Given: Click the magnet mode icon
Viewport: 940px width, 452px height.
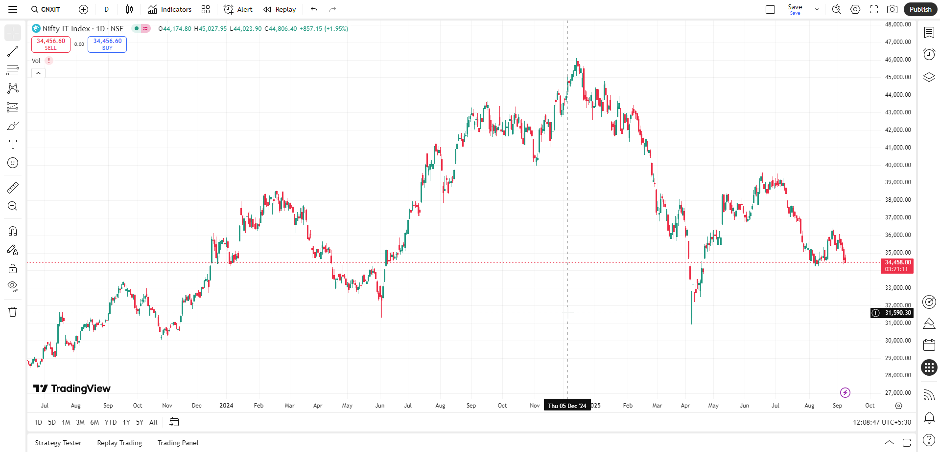Looking at the screenshot, I should pos(13,231).
